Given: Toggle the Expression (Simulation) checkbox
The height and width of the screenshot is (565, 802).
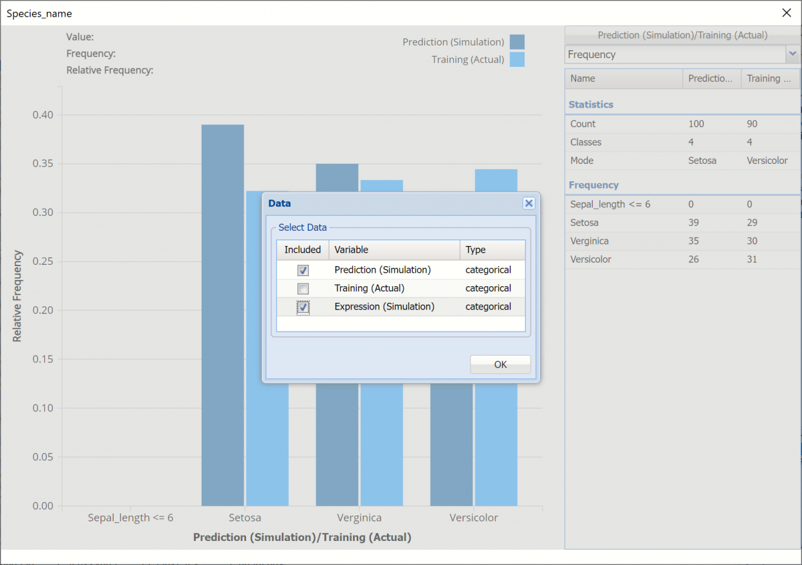Looking at the screenshot, I should coord(303,307).
